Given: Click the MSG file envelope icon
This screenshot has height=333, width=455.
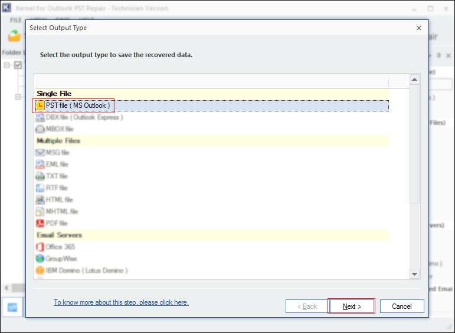Looking at the screenshot, I should tap(40, 153).
